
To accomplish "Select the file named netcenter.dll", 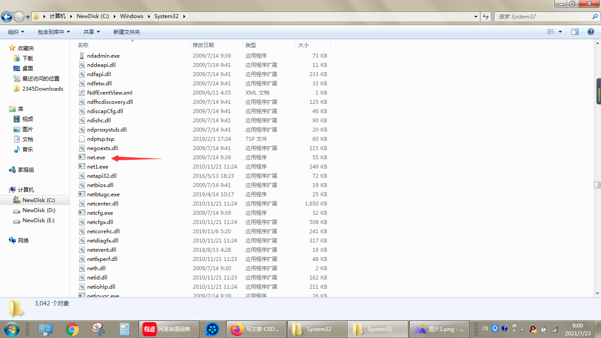I will coord(103,204).
